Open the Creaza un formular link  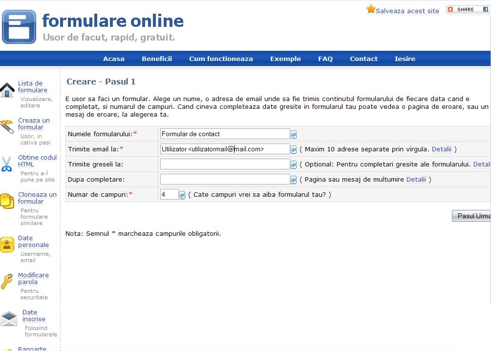coord(34,124)
